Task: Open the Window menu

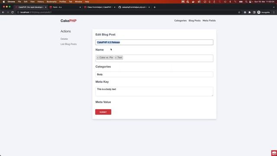Action: [x=78, y=2]
